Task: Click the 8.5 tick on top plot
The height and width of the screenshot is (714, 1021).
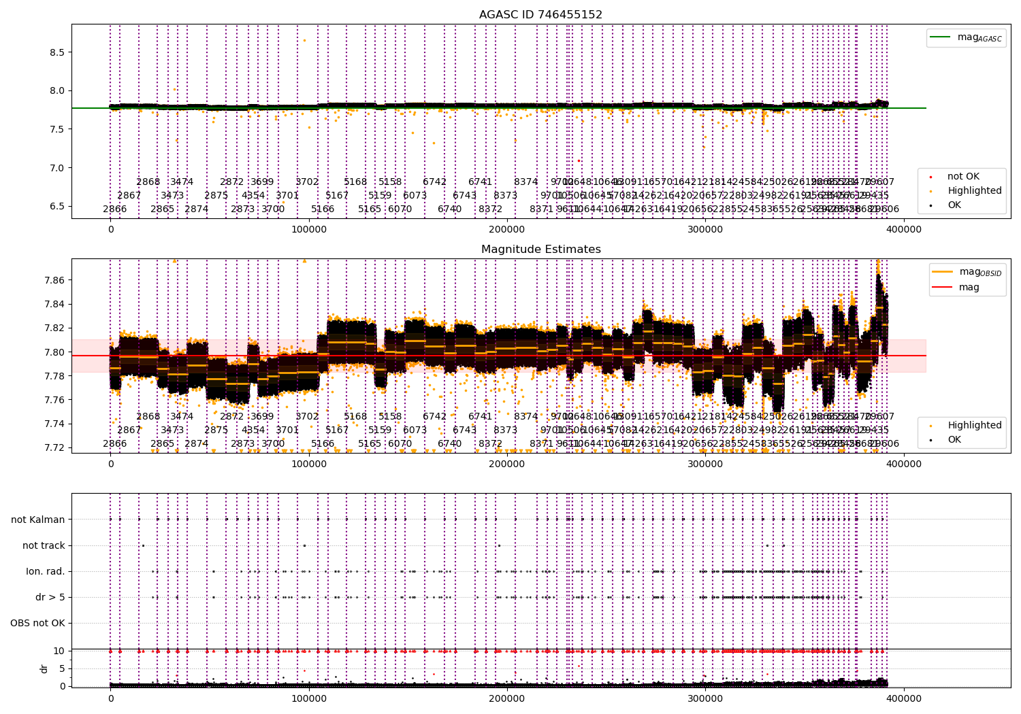Action: tap(58, 52)
